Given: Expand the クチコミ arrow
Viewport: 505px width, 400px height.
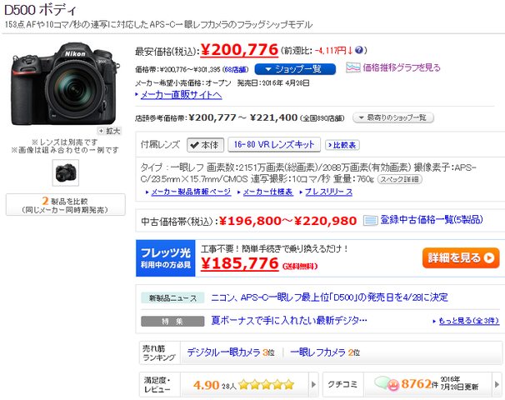Looking at the screenshot, I should [x=497, y=384].
